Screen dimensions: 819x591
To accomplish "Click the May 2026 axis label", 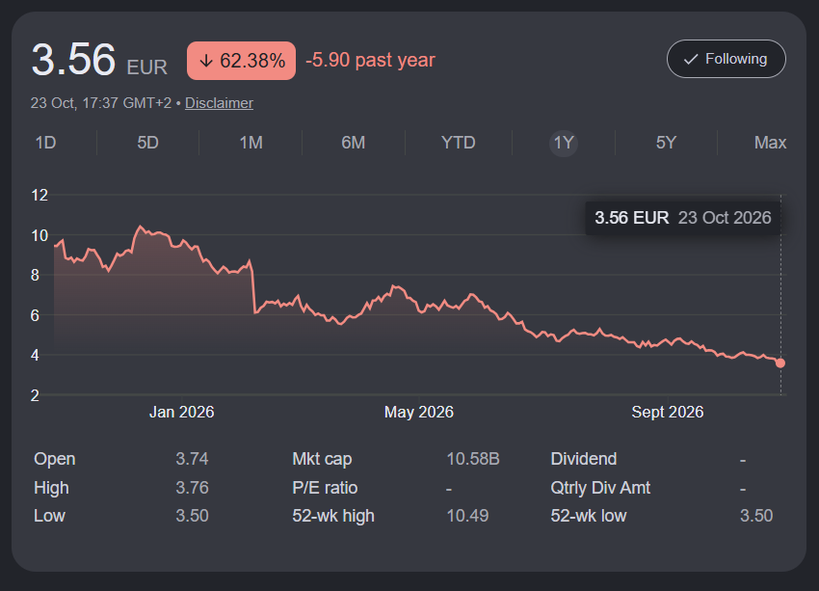I will click(419, 412).
